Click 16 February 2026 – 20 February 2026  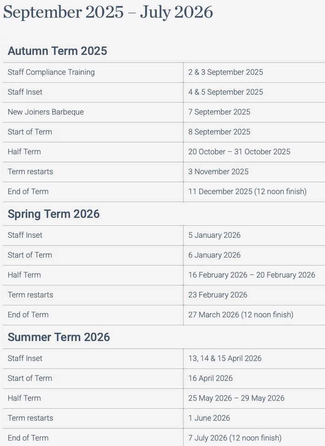tap(252, 275)
